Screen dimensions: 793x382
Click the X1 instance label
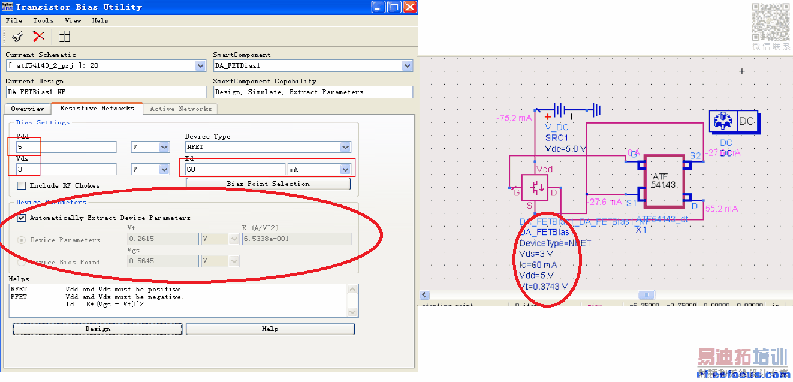tap(641, 230)
